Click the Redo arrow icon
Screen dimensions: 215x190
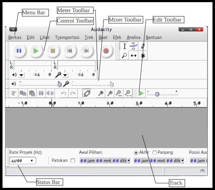pos(73,93)
